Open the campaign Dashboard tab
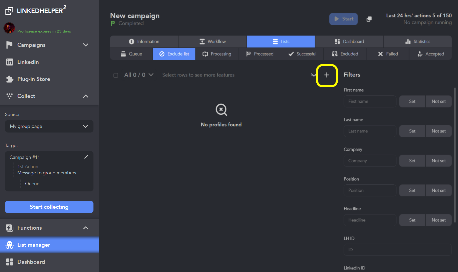 [349, 42]
